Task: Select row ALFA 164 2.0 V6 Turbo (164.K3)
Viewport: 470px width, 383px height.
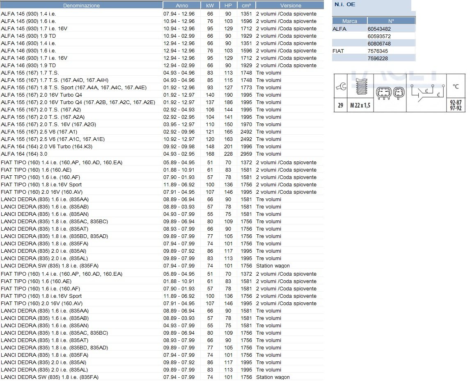Action: click(x=162, y=146)
